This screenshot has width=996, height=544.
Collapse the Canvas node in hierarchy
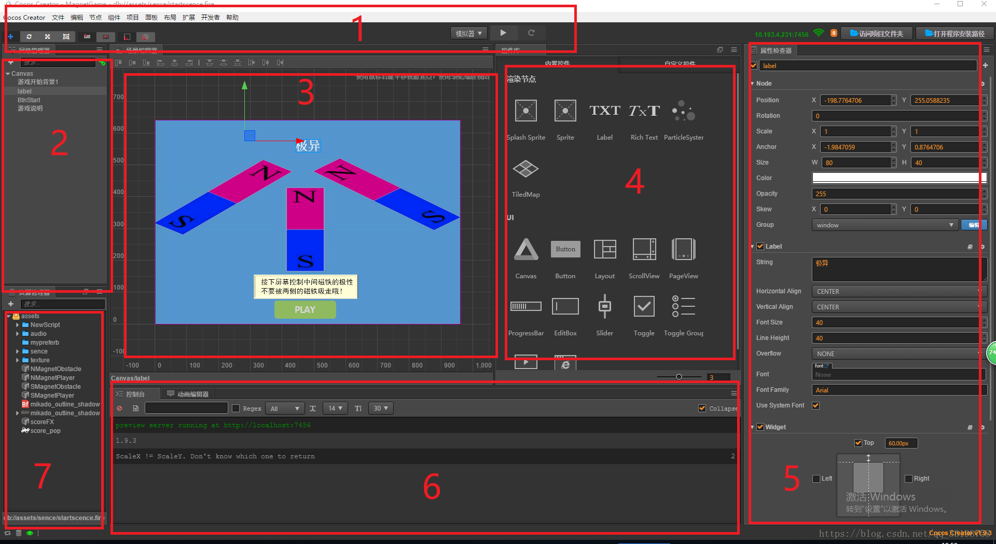(8, 74)
